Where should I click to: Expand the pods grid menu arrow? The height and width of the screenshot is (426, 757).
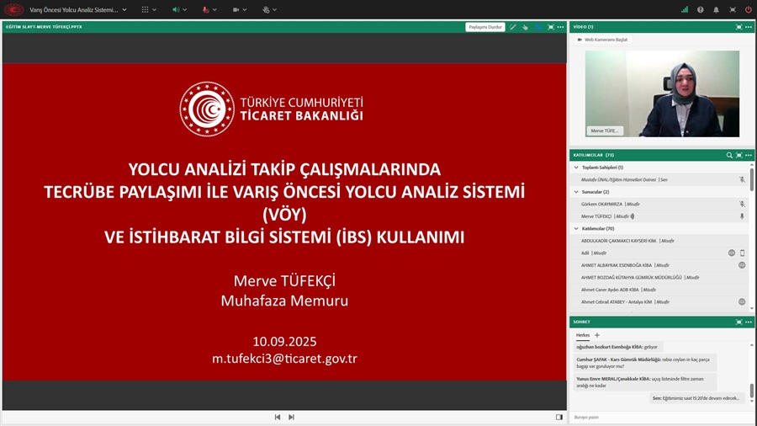click(x=155, y=9)
